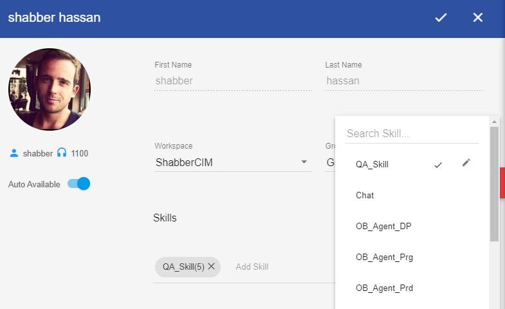
Task: Toggle the Auto Available switch
Action: pyautogui.click(x=78, y=184)
